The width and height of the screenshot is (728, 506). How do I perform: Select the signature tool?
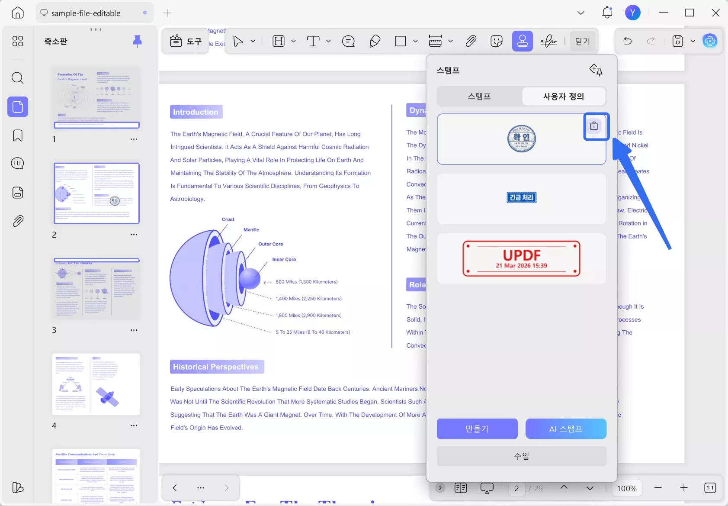548,41
